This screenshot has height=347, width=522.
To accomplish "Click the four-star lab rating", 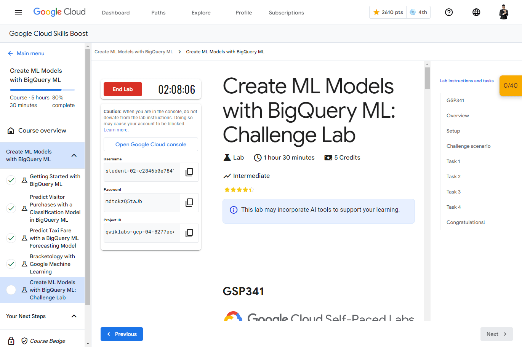I will click(x=239, y=190).
